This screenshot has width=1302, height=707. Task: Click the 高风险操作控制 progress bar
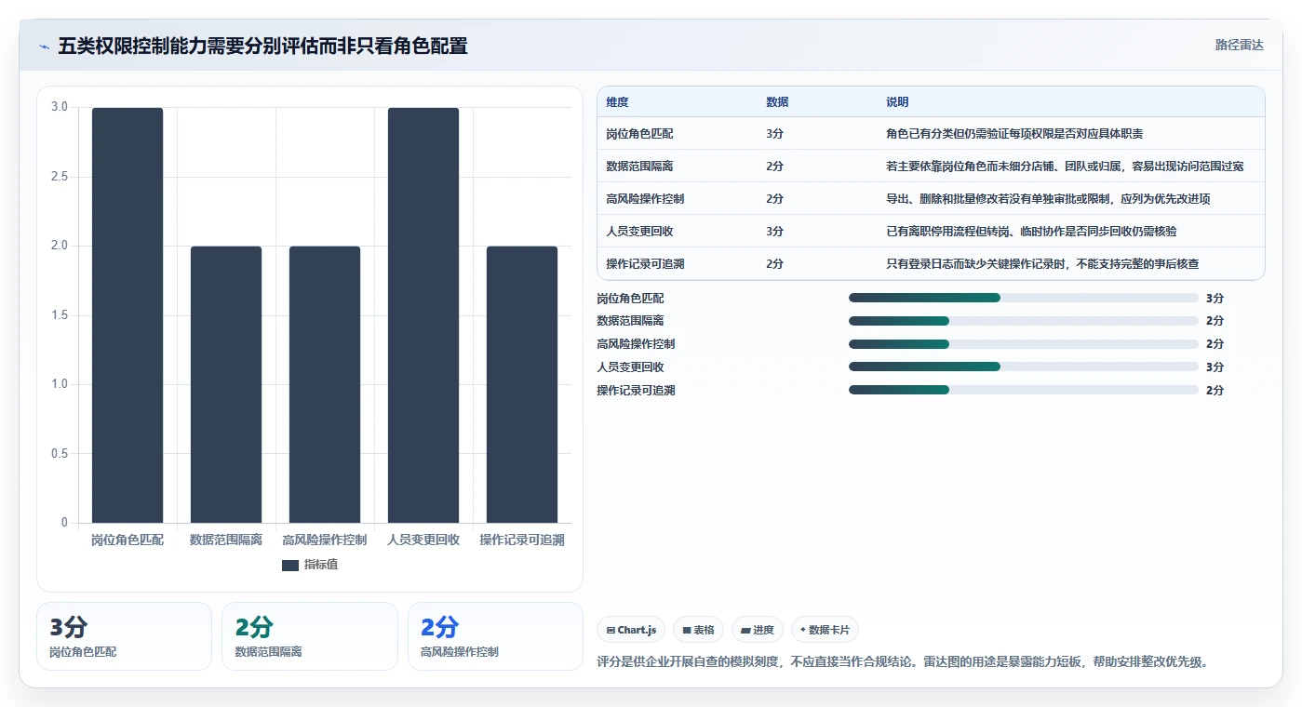click(1024, 344)
